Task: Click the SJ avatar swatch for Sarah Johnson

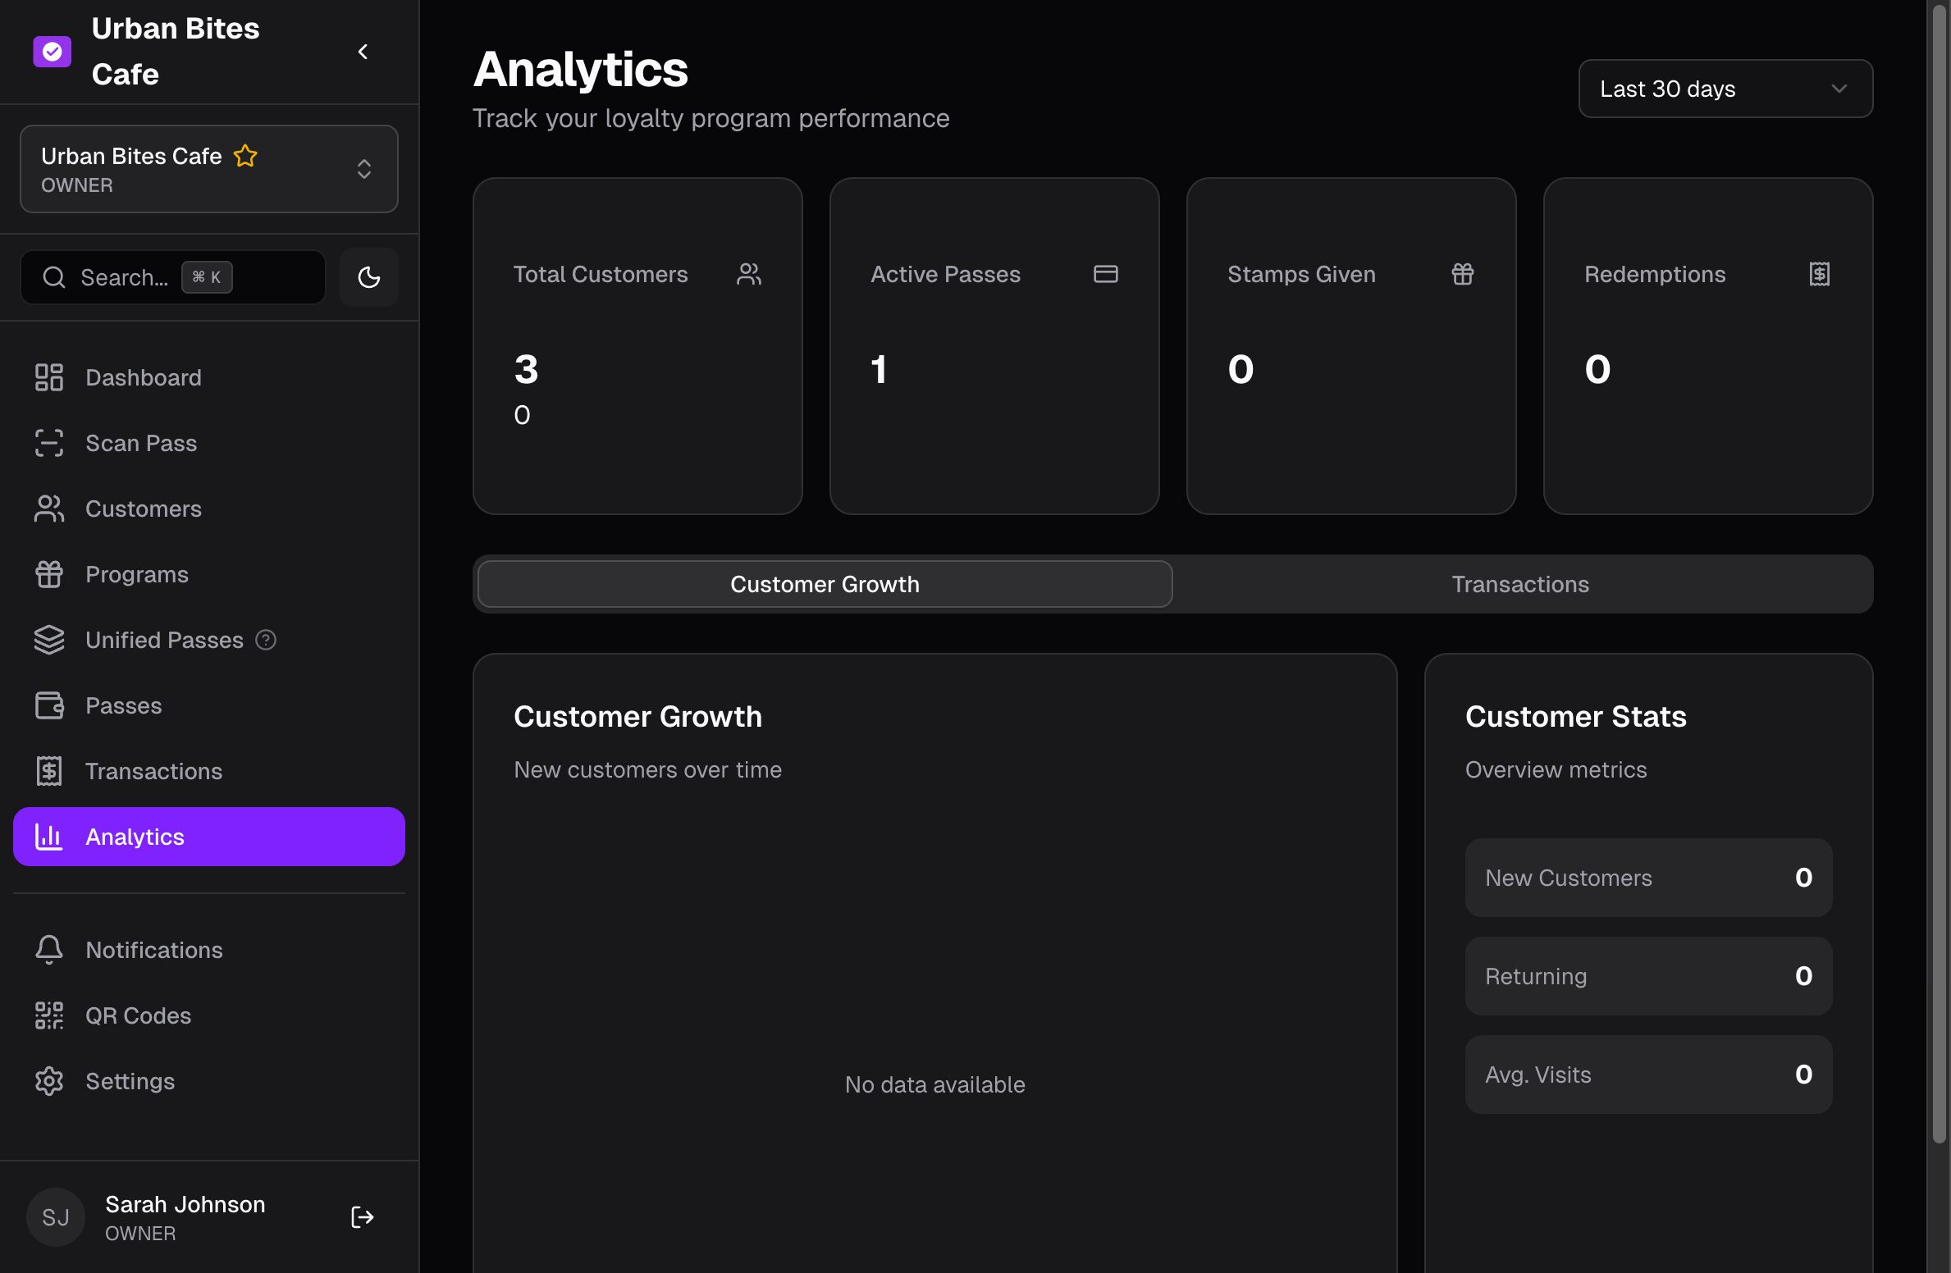Action: [x=55, y=1217]
